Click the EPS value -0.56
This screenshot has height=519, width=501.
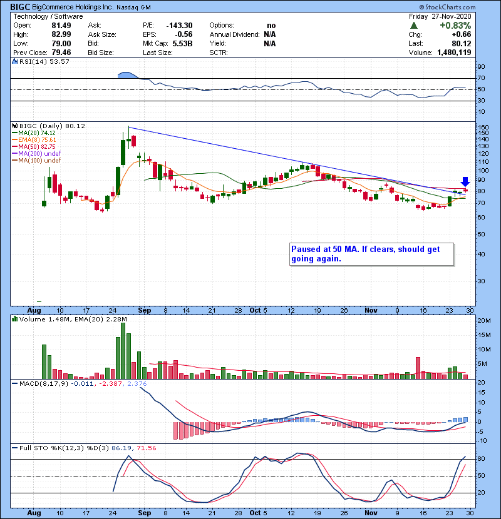[x=183, y=34]
